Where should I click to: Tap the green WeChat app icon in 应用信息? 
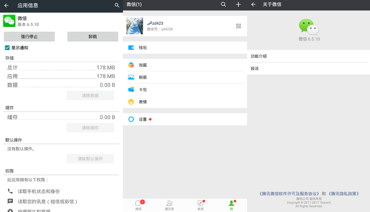pyautogui.click(x=9, y=21)
